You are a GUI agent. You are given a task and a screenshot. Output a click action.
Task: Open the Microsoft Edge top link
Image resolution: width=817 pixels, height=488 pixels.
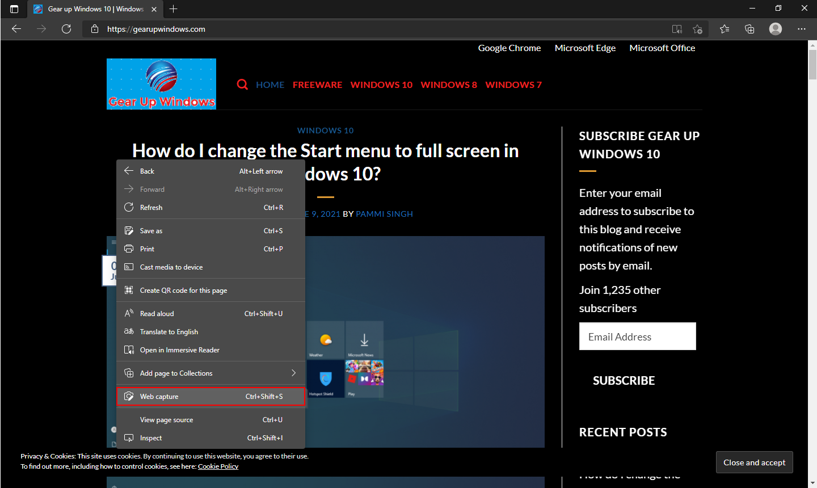pyautogui.click(x=585, y=48)
